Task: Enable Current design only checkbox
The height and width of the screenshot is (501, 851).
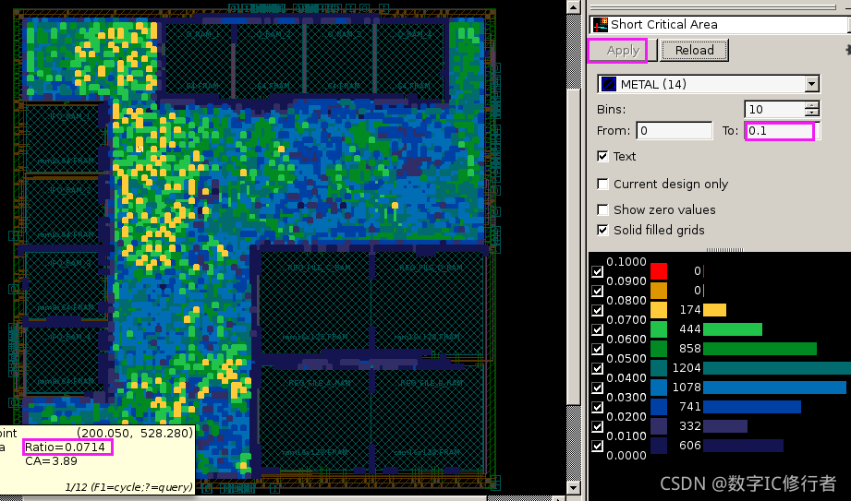Action: pyautogui.click(x=602, y=184)
